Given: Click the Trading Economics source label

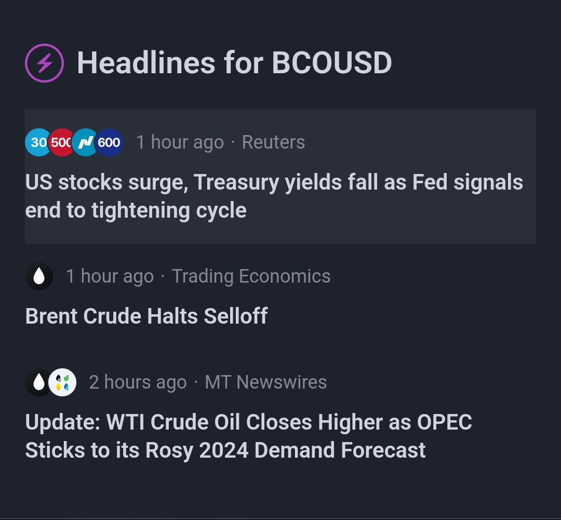Looking at the screenshot, I should [x=251, y=276].
